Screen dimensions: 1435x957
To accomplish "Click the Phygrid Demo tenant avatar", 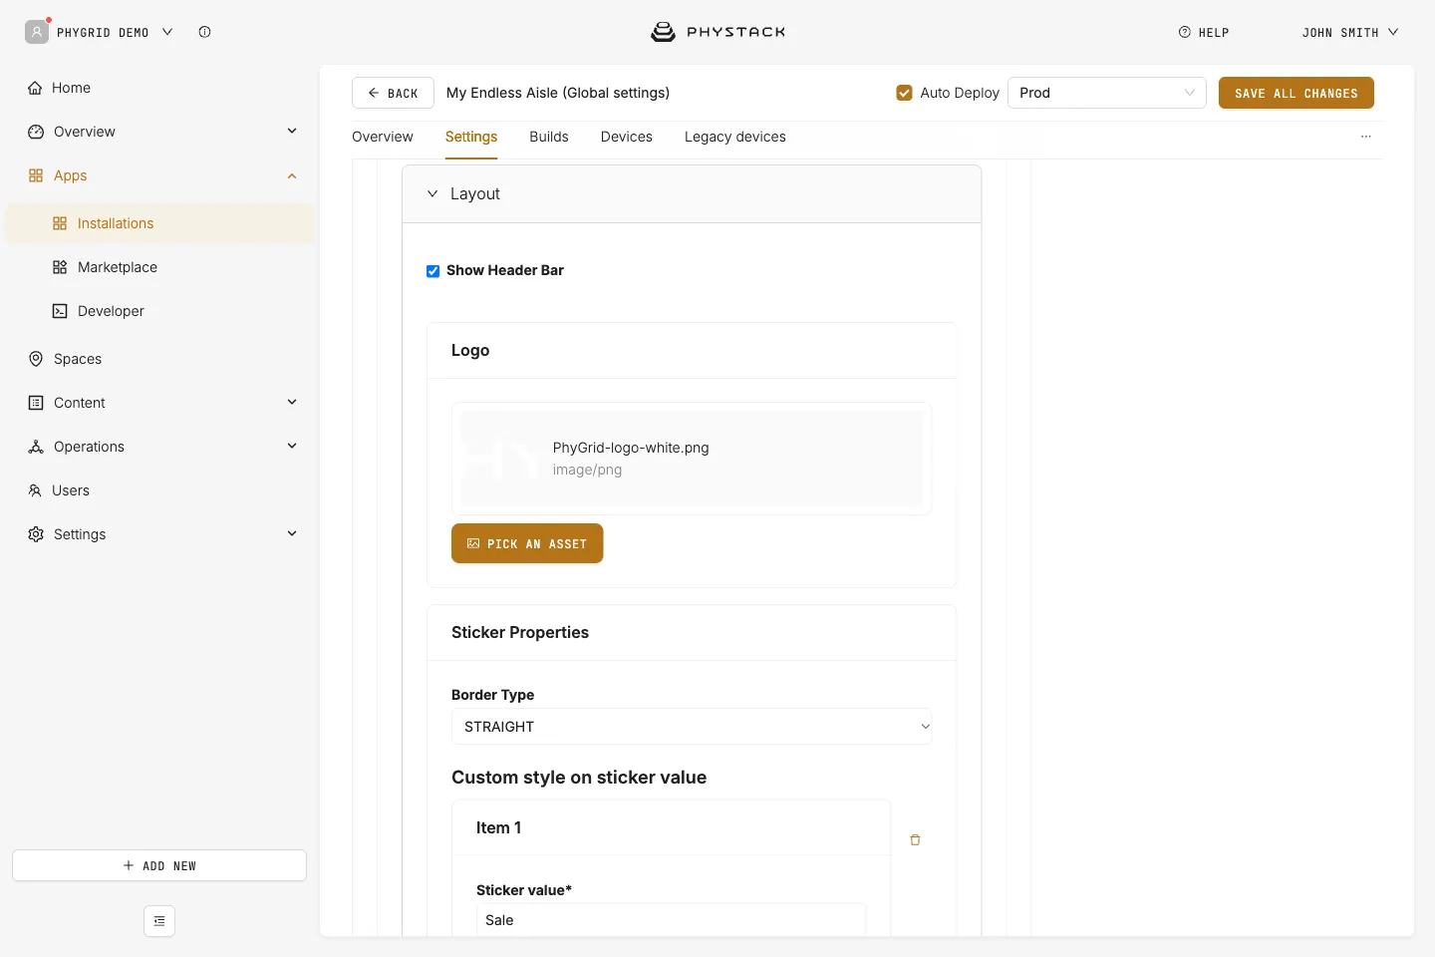I will (x=37, y=32).
